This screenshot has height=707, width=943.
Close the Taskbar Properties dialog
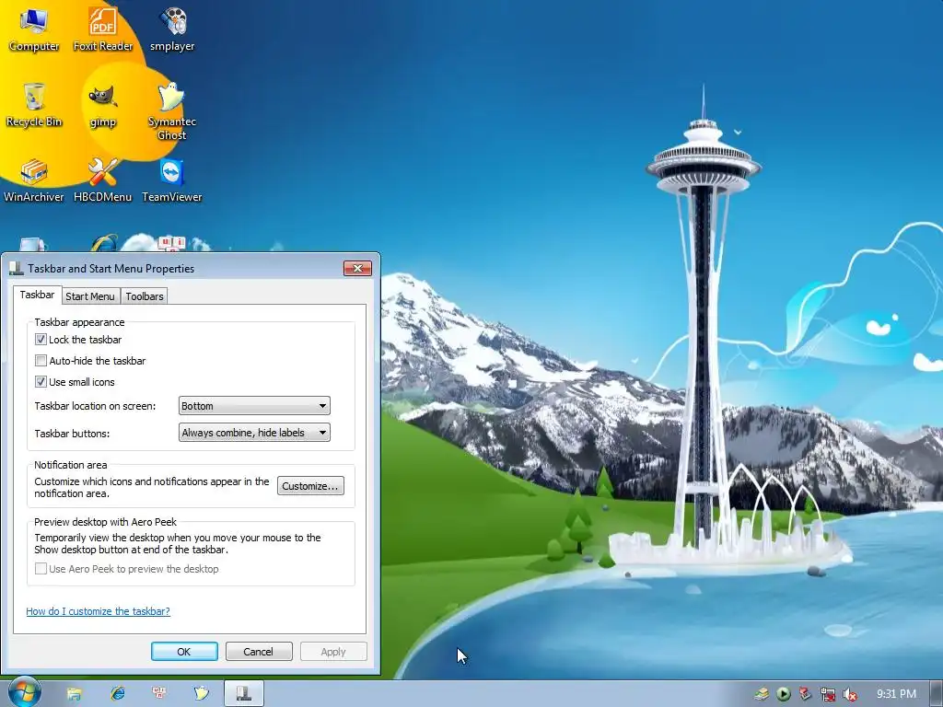pos(358,268)
